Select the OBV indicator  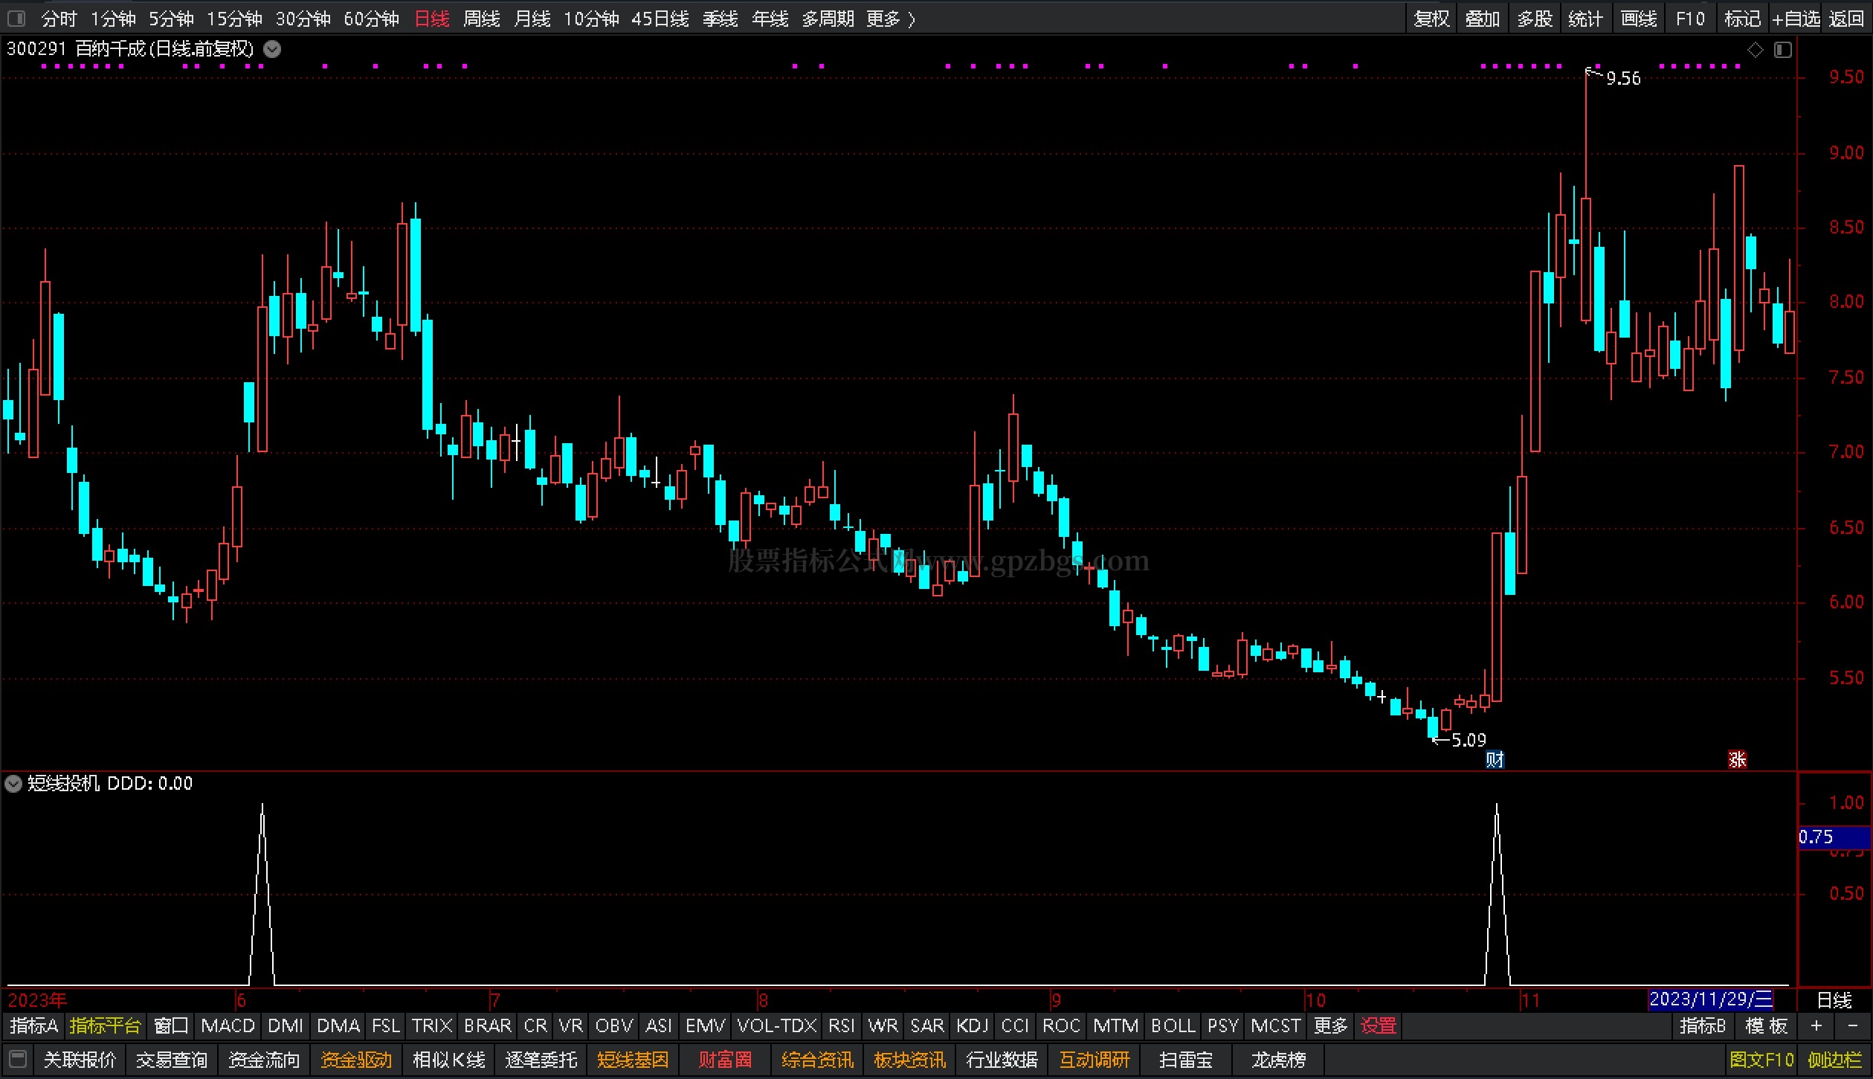[x=614, y=1026]
